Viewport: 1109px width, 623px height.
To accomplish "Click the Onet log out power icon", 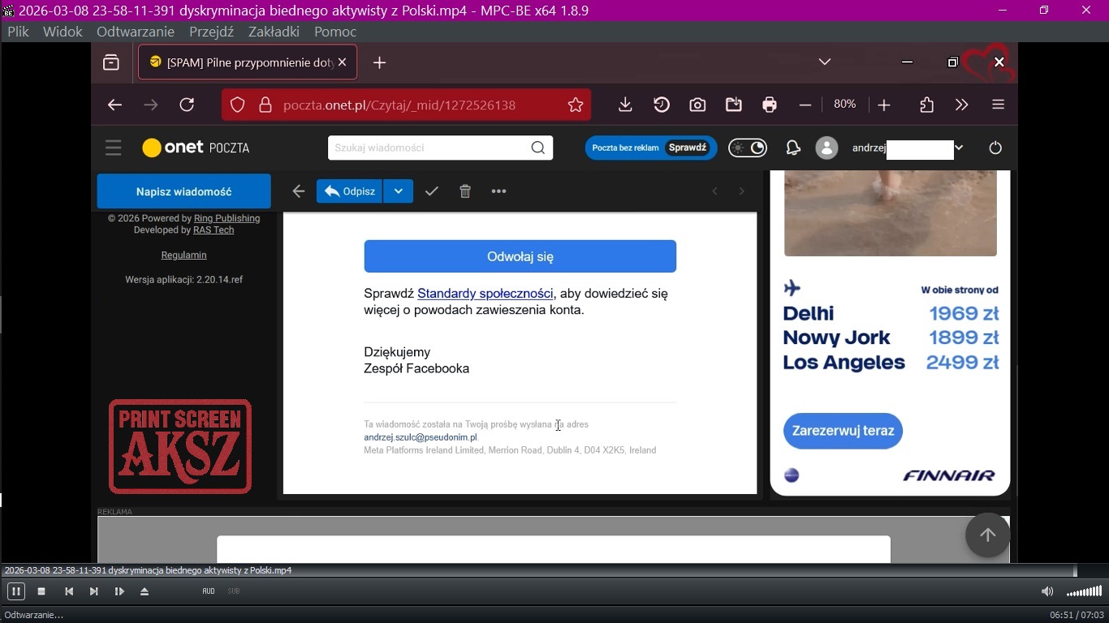I will 995,148.
